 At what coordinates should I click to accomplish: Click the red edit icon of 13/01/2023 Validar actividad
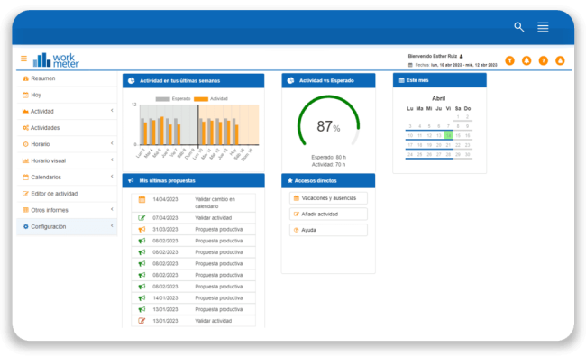(142, 321)
